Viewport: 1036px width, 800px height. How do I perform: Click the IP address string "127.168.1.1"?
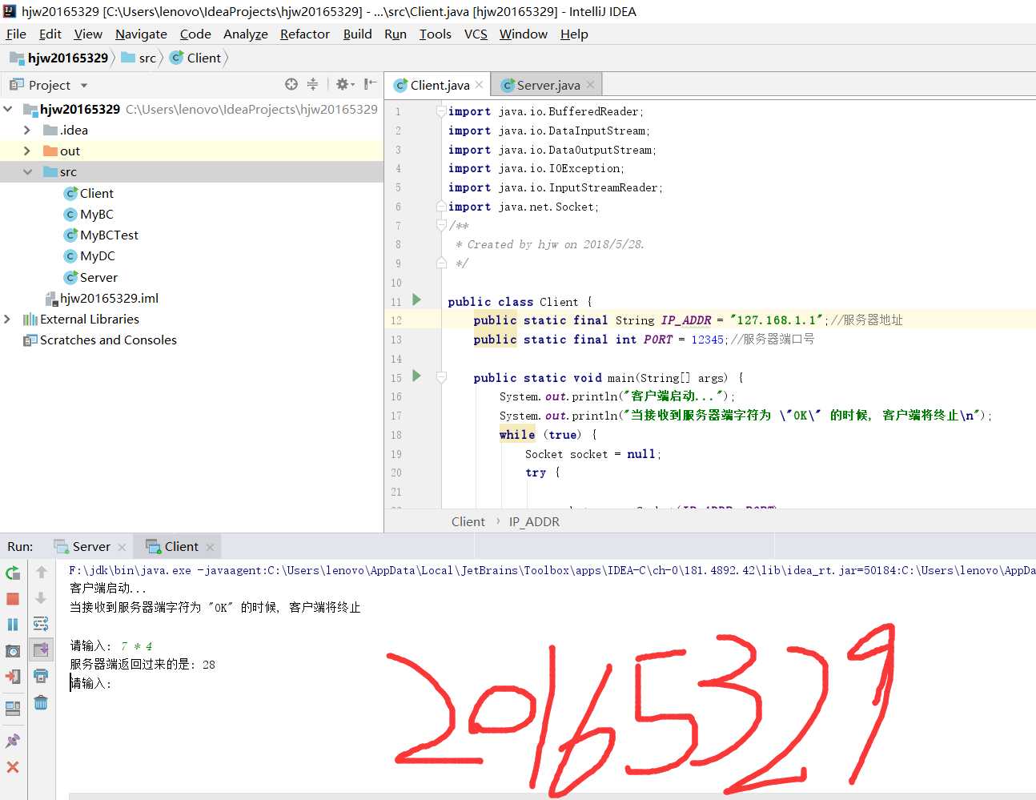[776, 320]
